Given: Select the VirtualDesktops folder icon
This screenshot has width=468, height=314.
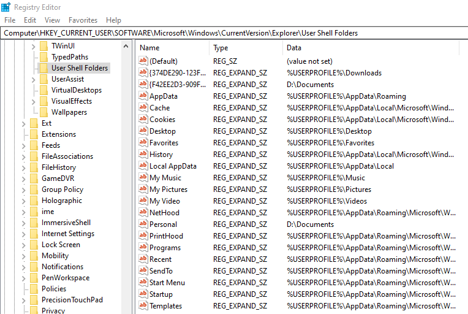Looking at the screenshot, I should (43, 90).
